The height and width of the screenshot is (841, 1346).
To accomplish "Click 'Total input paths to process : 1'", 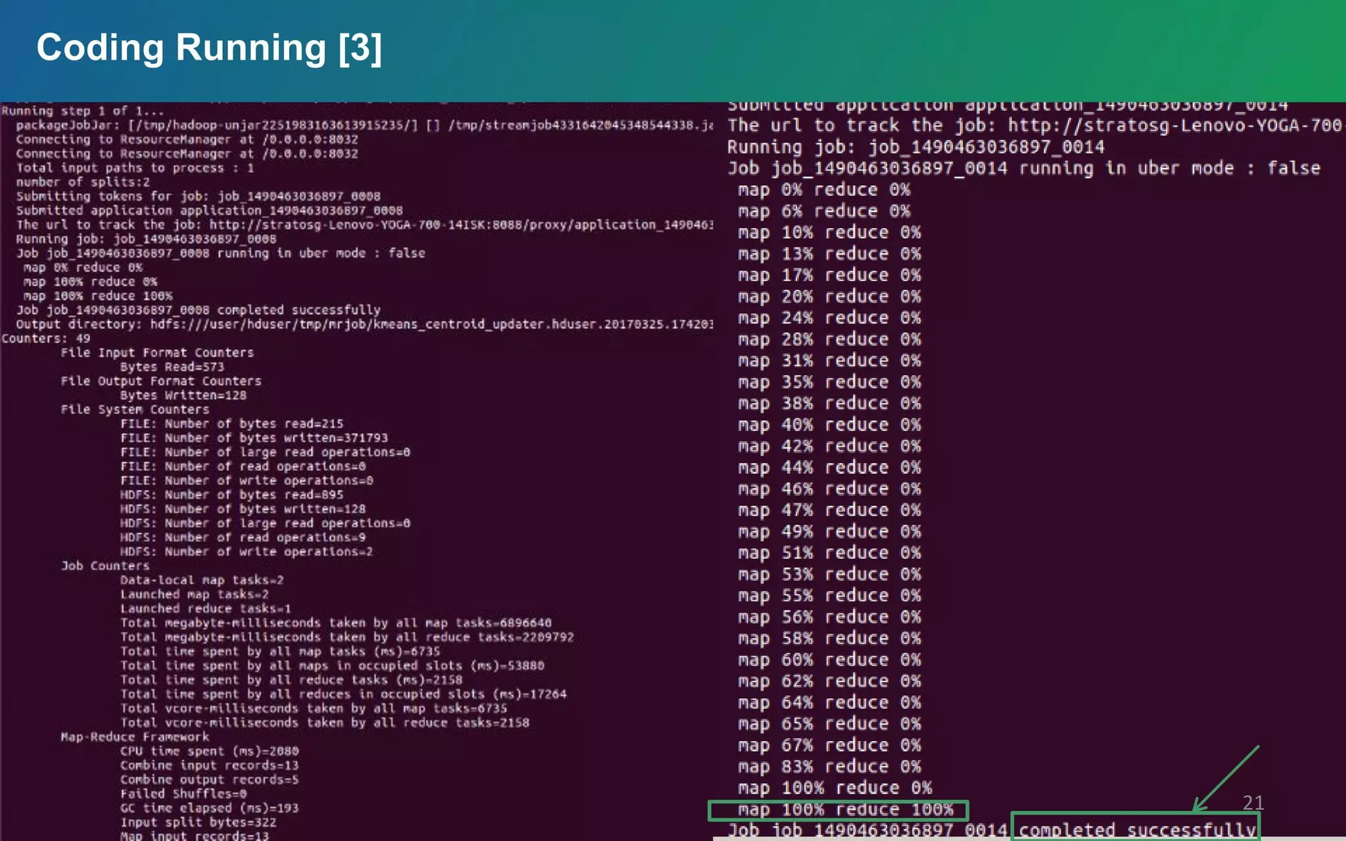I will [x=135, y=168].
